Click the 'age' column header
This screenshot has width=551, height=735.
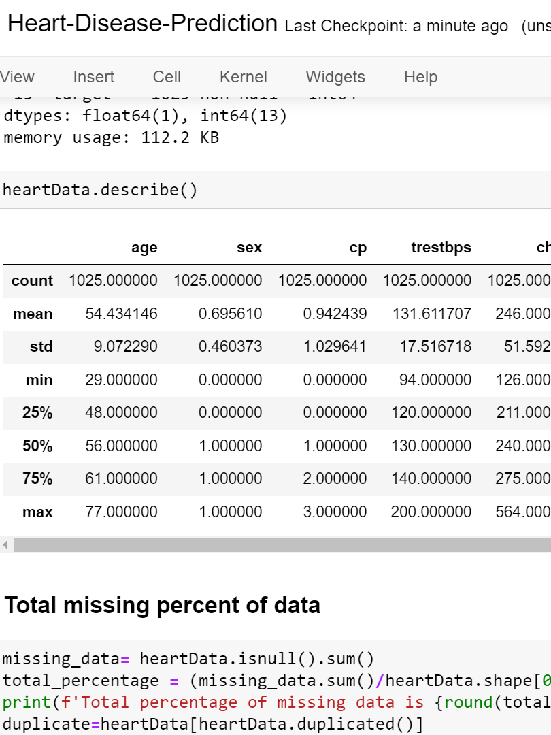144,248
